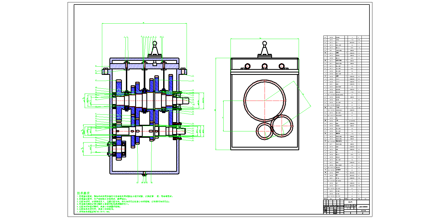Viewport: 440px width, 219px height.
Task: Click the drawing name cell in the title block
Action: tap(363, 207)
